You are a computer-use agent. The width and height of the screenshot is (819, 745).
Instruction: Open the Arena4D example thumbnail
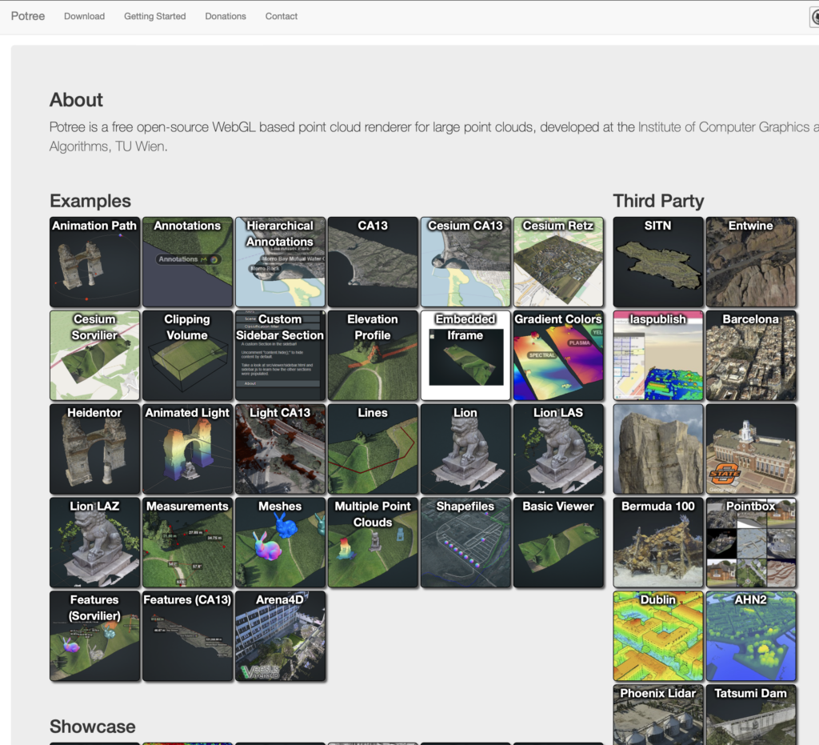click(281, 636)
